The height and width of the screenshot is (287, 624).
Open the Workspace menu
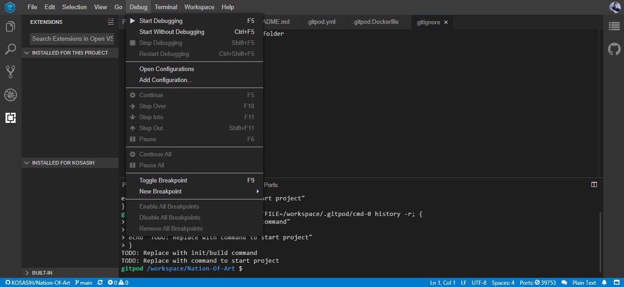pyautogui.click(x=199, y=7)
